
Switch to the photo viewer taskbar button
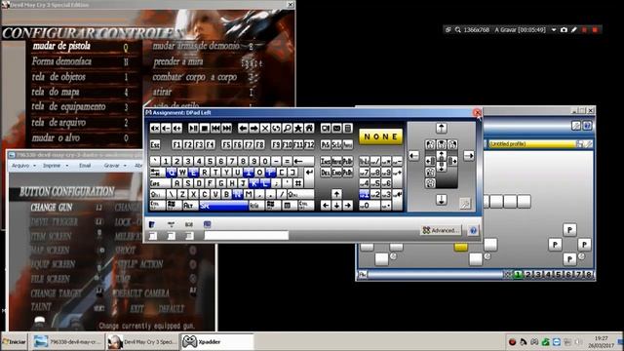[x=67, y=342]
